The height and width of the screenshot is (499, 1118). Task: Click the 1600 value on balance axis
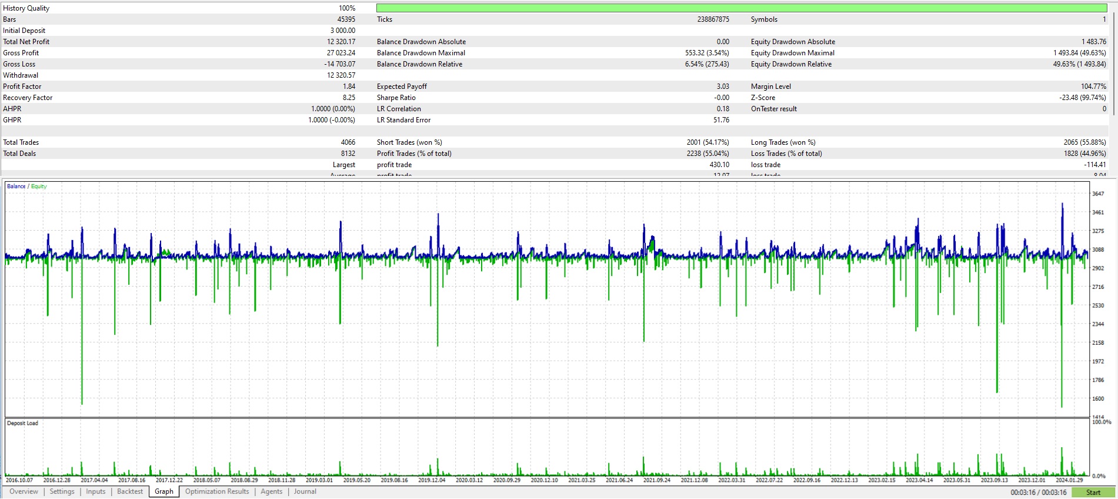click(x=1098, y=398)
